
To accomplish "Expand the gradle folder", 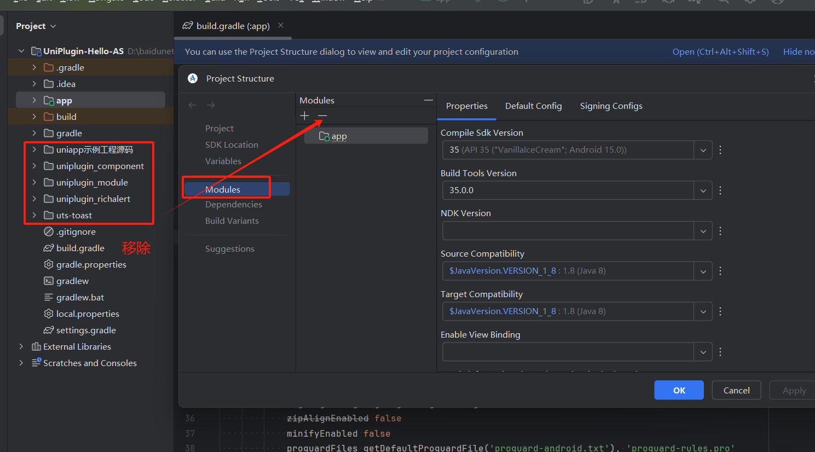I will [34, 133].
